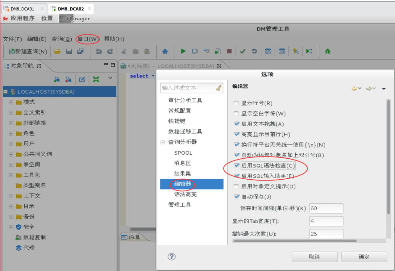Screen dimensions: 395x271
Task: Uncheck 高亮显示当前行(H) checkbox
Action: point(237,134)
